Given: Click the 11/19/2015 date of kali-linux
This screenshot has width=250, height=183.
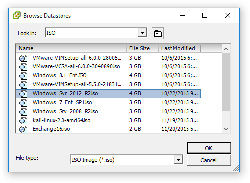Looking at the screenshot, I should 180,120.
